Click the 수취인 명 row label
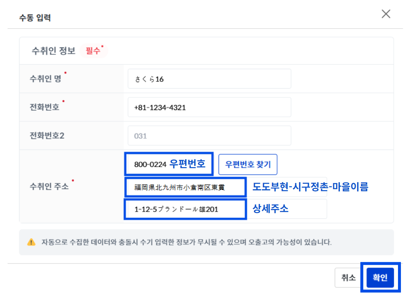This screenshot has width=410, height=294. pyautogui.click(x=45, y=79)
